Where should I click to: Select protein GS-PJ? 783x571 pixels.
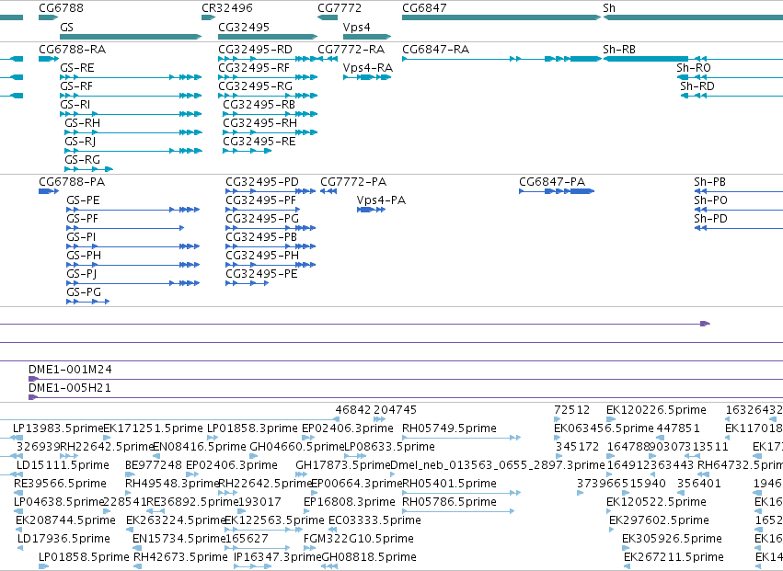[81, 275]
